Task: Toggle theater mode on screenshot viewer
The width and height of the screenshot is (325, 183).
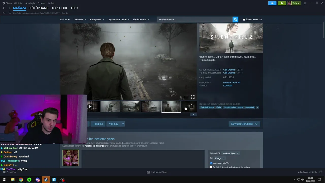Action: point(186,97)
